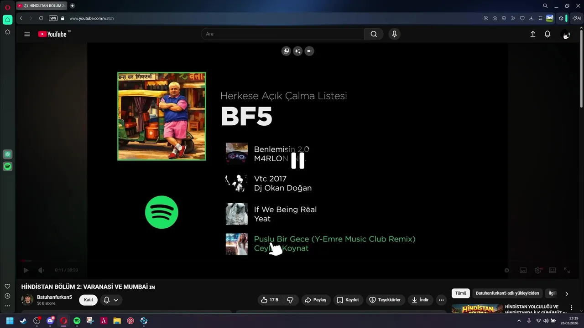584x328 pixels.
Task: Like the video with 17 B
Action: click(270, 300)
